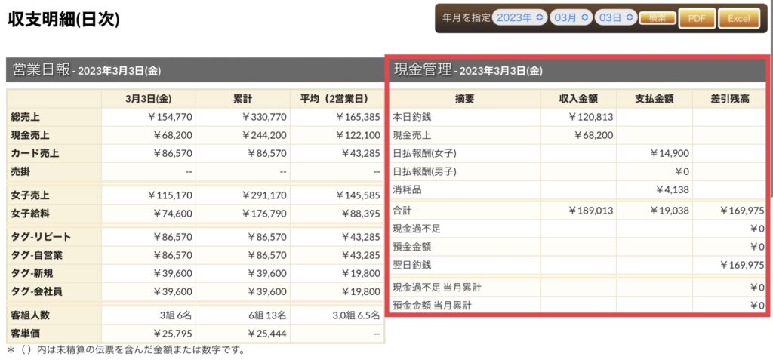Click the 検索 search button
Screen dimensions: 773x360
tap(657, 18)
